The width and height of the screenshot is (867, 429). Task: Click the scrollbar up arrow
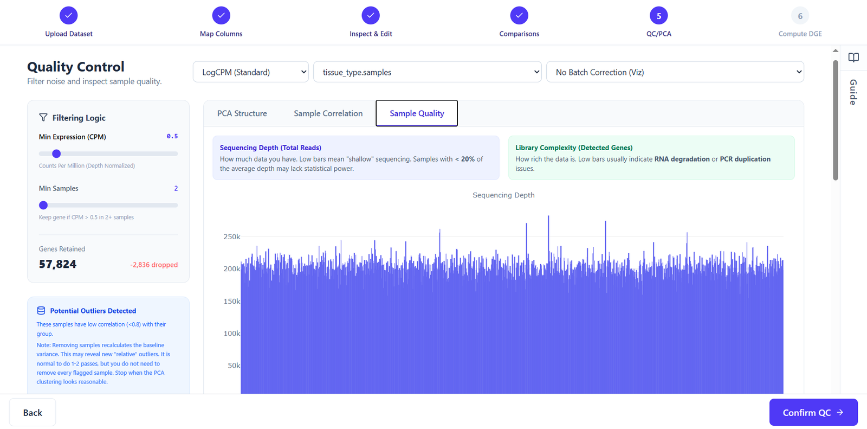(x=836, y=50)
